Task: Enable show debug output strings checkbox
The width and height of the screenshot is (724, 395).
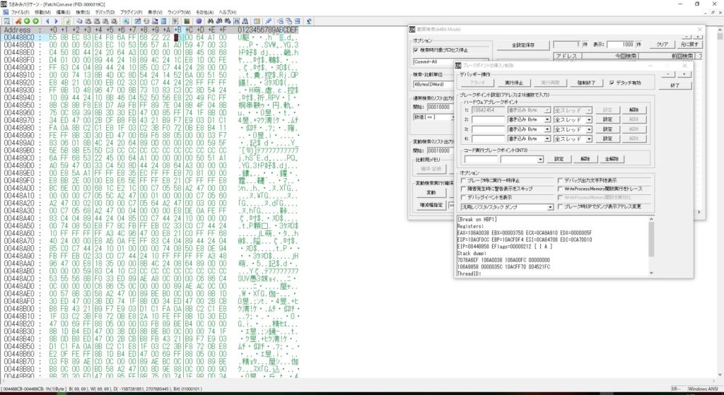Action: pyautogui.click(x=561, y=180)
